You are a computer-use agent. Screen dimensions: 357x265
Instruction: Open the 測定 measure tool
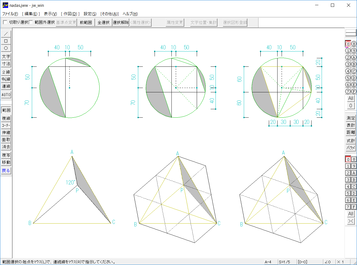351,118
